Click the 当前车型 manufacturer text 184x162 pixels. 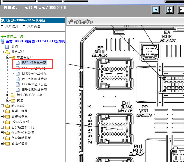pos(33,8)
